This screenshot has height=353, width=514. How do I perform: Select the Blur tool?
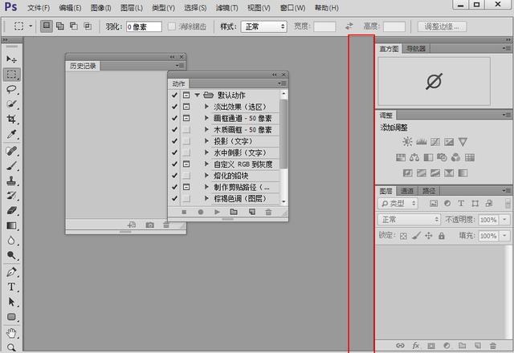pyautogui.click(x=11, y=241)
